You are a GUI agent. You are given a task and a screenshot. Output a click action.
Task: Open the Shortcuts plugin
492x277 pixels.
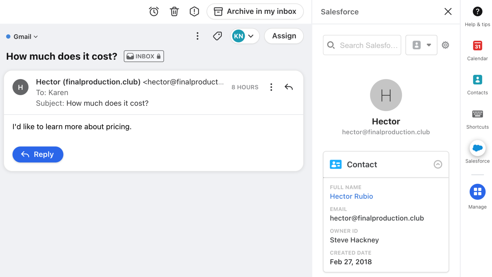tap(477, 119)
